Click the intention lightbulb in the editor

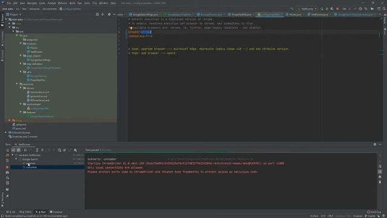coord(131,28)
